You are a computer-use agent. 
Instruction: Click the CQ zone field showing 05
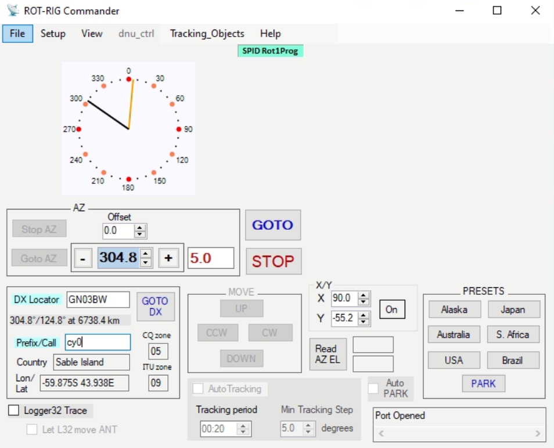(158, 351)
